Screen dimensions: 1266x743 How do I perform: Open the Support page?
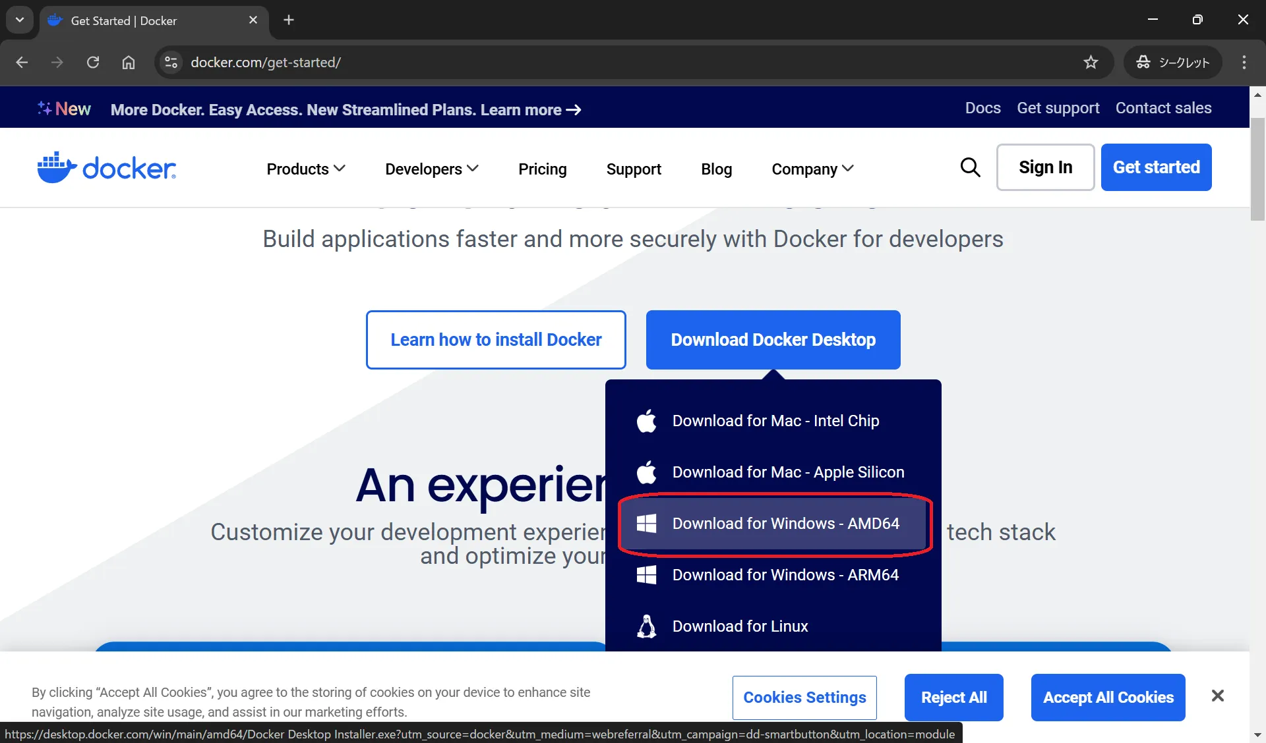[x=634, y=169]
